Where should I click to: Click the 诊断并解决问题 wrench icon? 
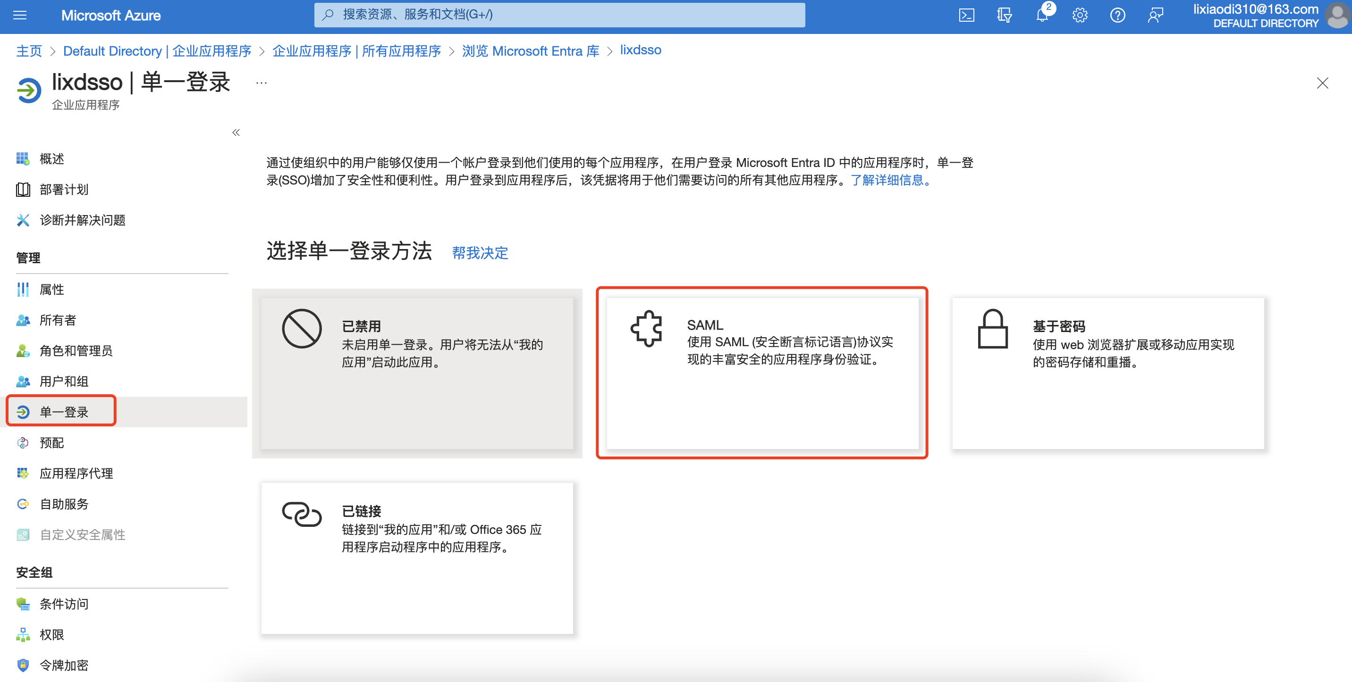coord(23,220)
